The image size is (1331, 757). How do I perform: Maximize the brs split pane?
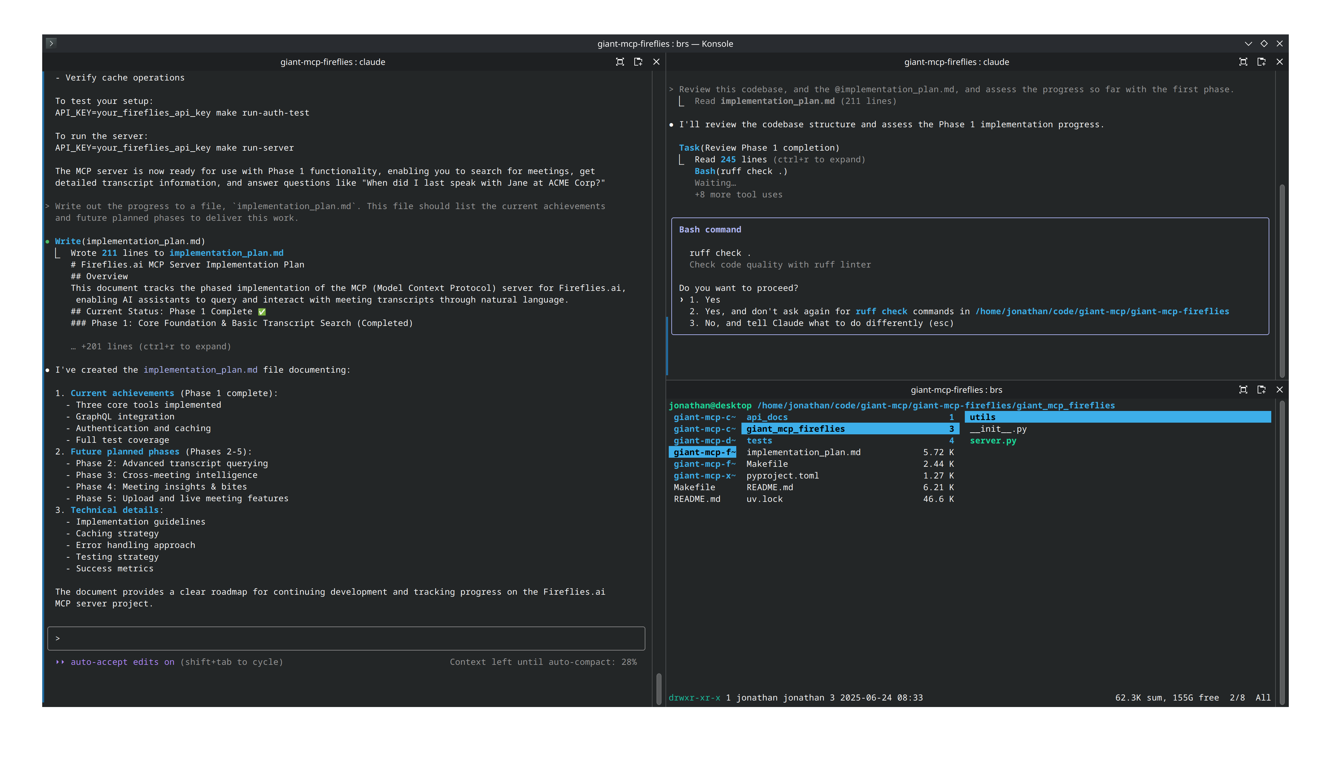[1243, 390]
